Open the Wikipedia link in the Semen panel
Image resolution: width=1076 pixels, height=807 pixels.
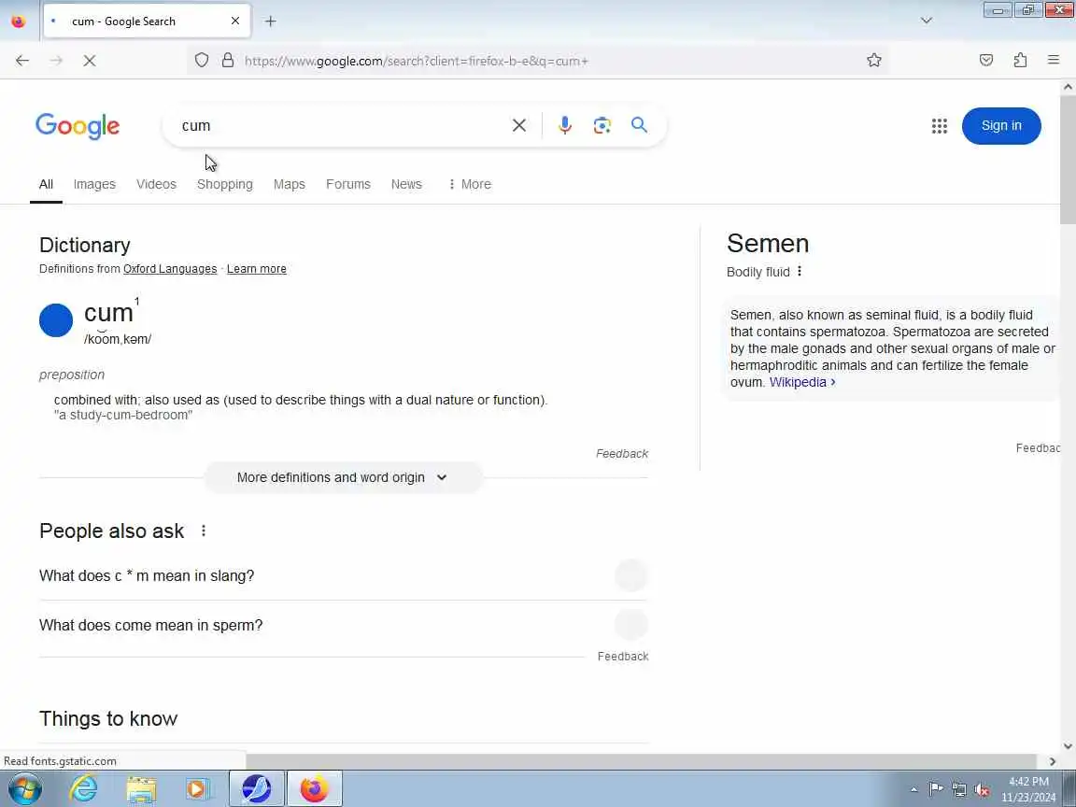point(802,382)
